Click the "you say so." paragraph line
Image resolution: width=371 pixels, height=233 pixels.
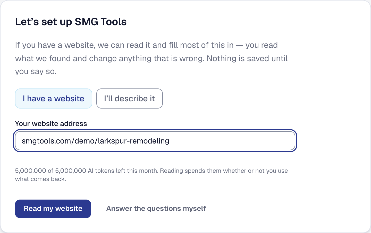click(36, 71)
